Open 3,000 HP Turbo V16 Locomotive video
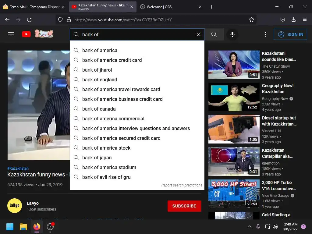312x234 pixels. click(x=234, y=194)
